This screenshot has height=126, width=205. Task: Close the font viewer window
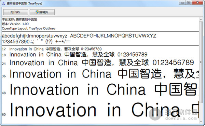(197, 3)
